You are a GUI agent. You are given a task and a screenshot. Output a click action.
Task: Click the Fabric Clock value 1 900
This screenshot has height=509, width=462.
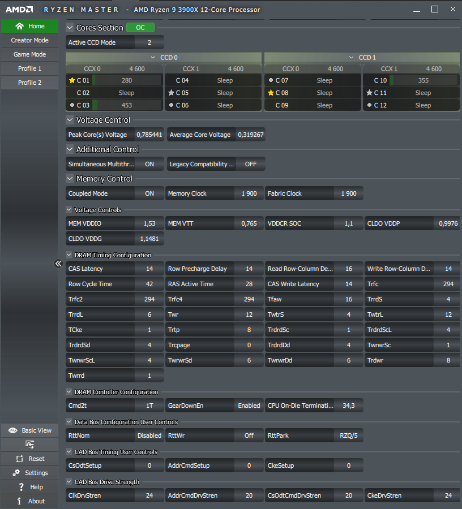pyautogui.click(x=349, y=193)
